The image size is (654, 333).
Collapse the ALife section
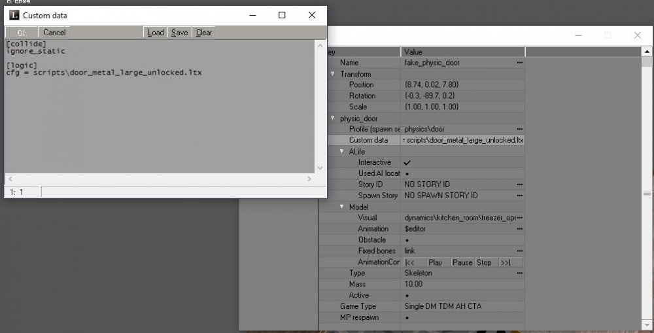[341, 151]
